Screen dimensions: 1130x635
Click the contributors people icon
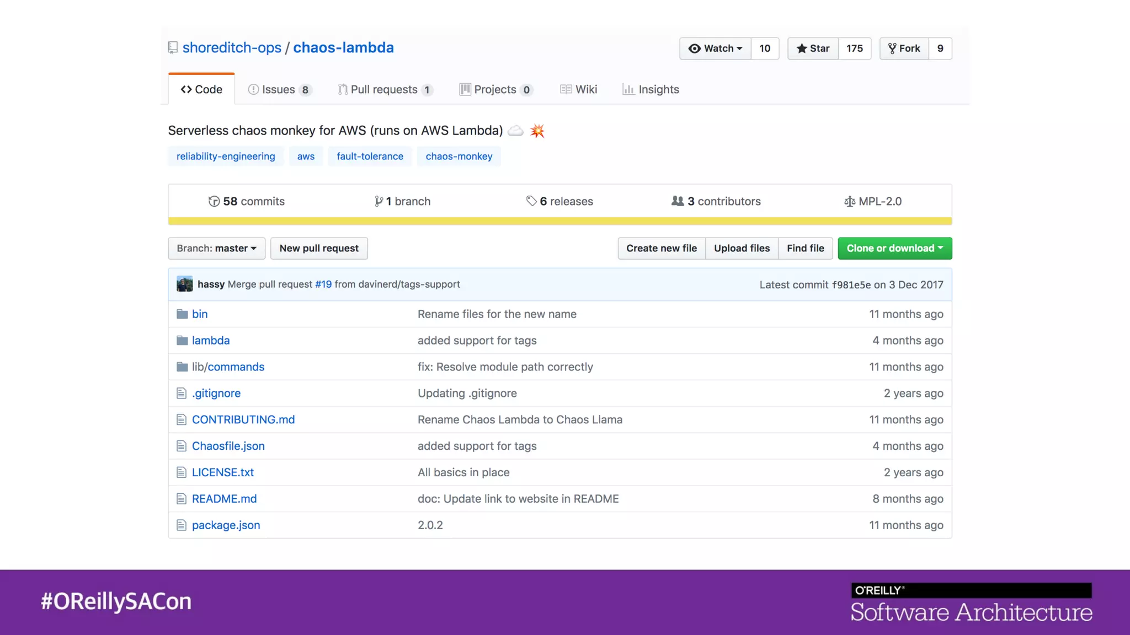(678, 201)
